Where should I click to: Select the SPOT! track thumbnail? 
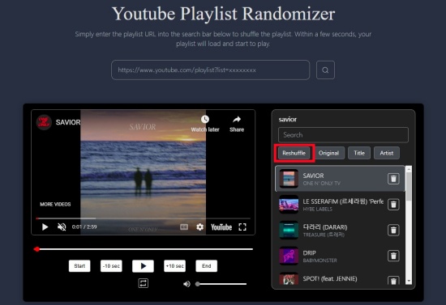click(289, 278)
